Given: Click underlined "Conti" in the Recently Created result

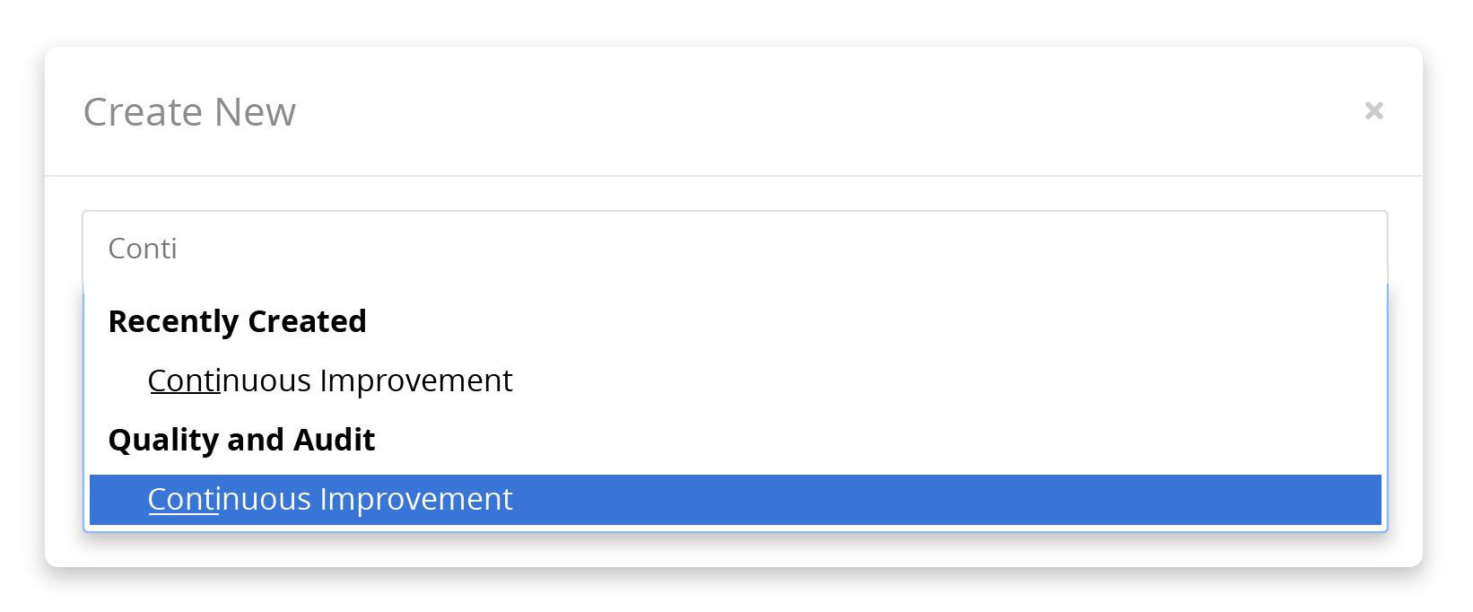Looking at the screenshot, I should 184,380.
